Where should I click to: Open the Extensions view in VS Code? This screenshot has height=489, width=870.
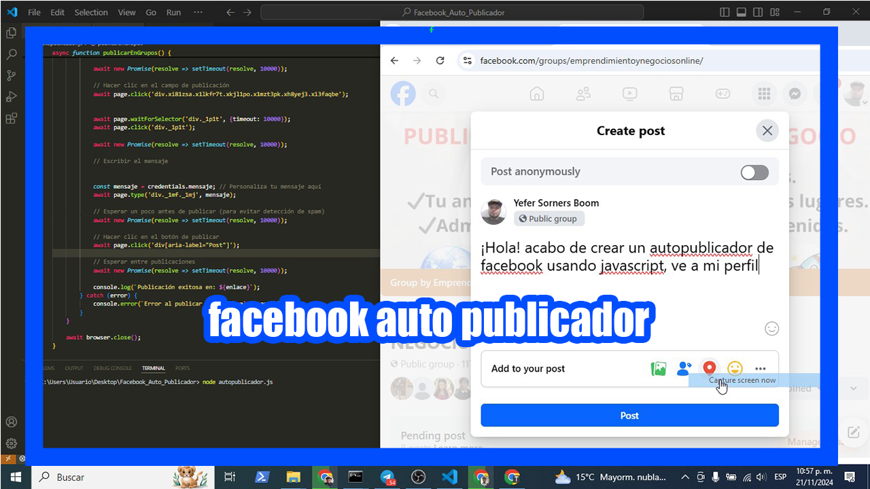coord(11,118)
